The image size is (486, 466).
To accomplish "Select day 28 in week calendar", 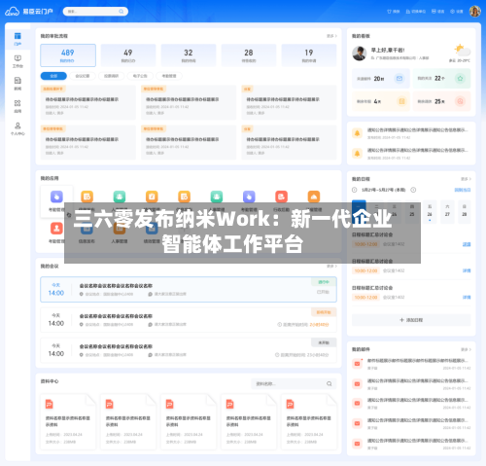I will tap(465, 211).
